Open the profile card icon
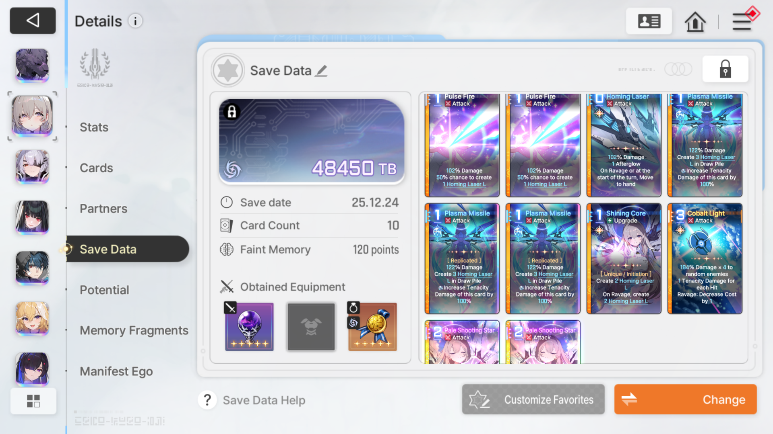This screenshot has height=434, width=773. (649, 21)
